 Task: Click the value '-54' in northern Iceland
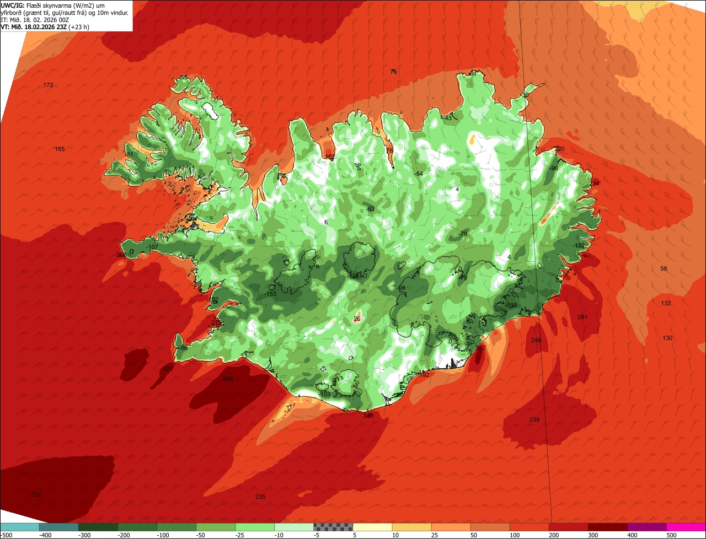tap(418, 174)
